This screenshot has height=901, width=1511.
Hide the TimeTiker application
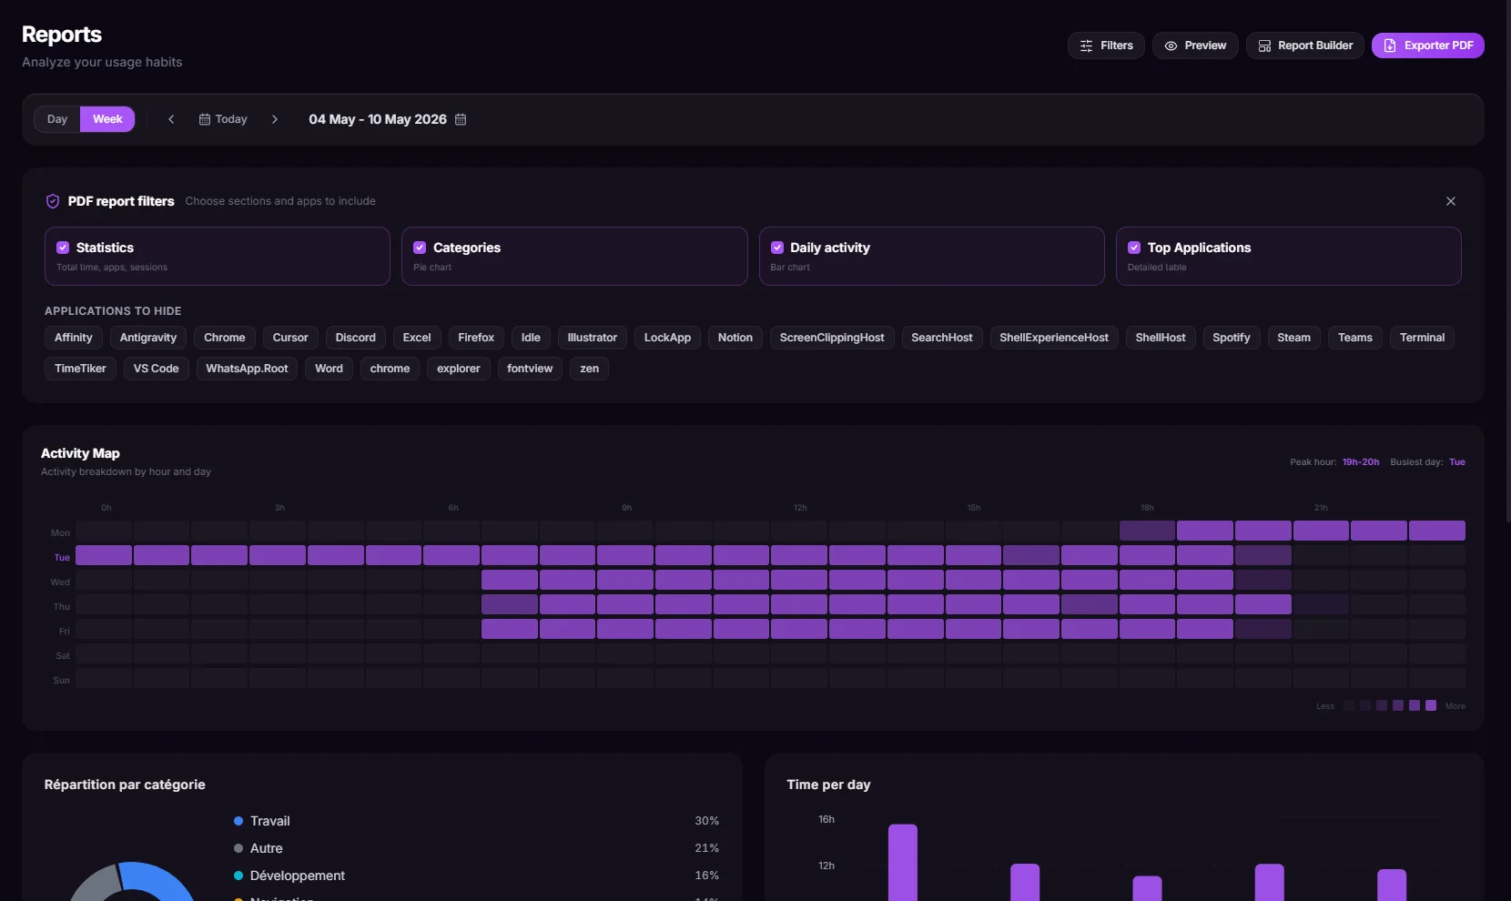[80, 369]
